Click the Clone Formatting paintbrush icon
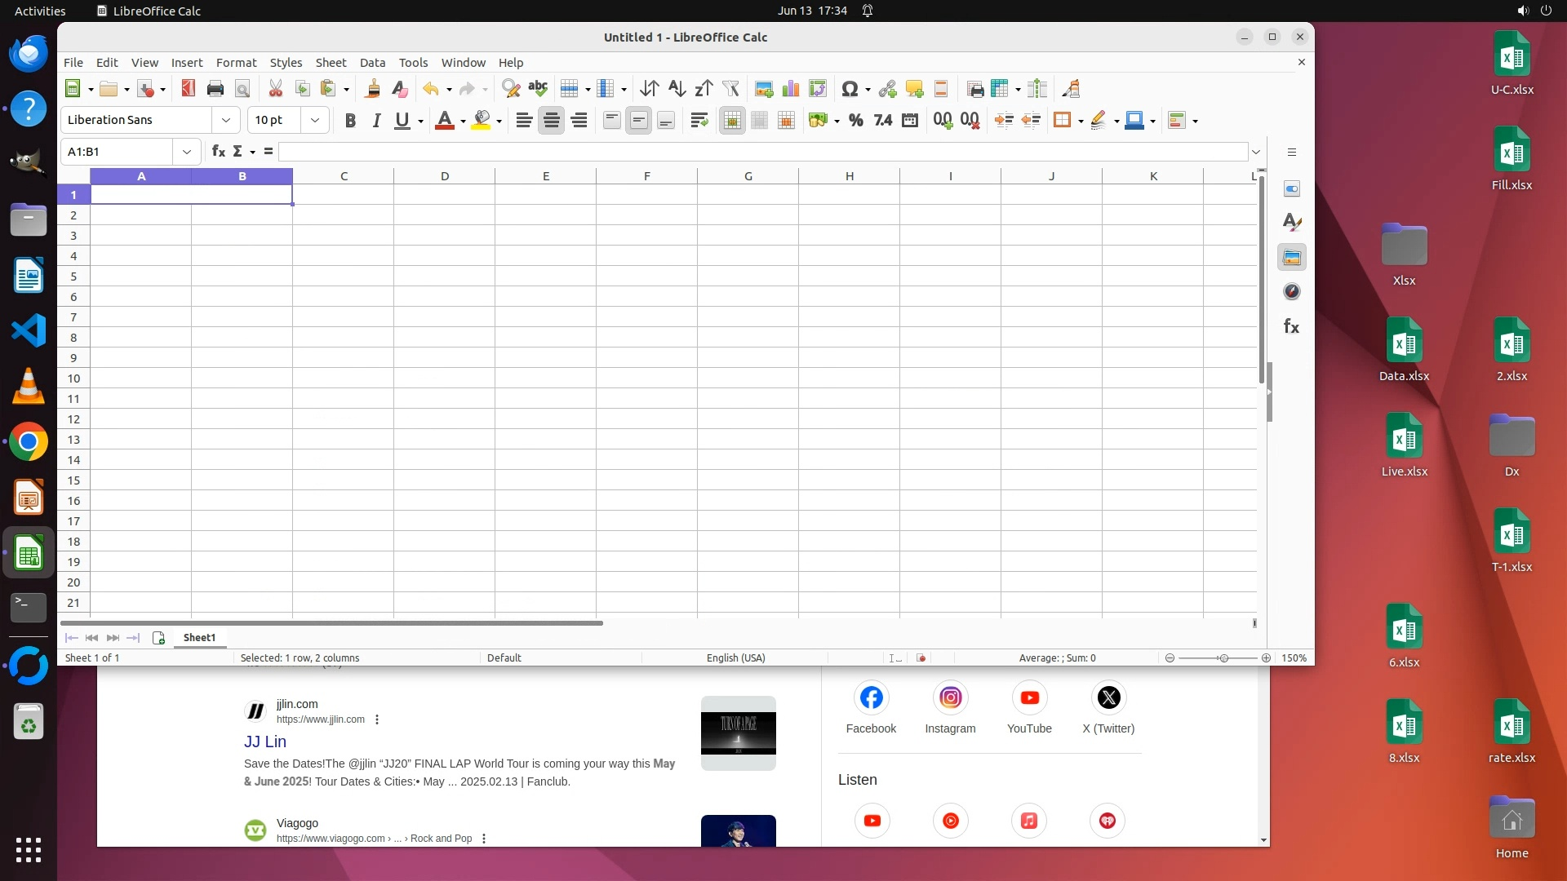1567x881 pixels. [x=373, y=89]
